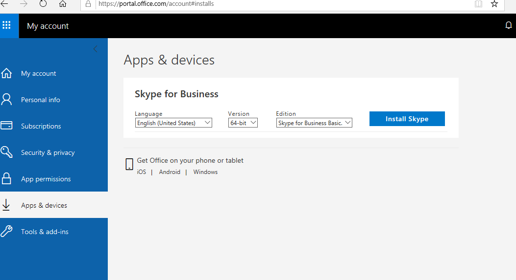Open Personal info in sidebar

(x=54, y=100)
